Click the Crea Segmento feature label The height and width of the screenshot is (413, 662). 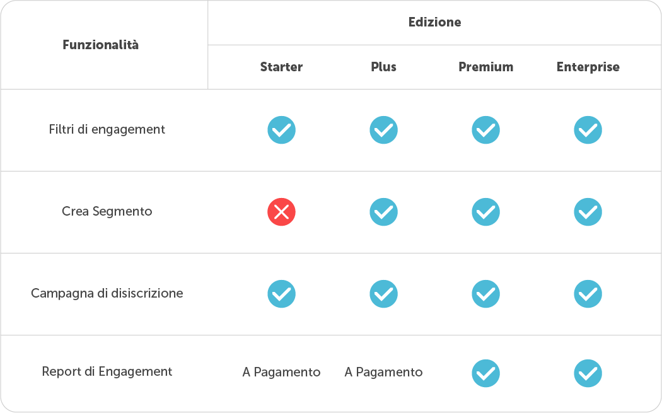point(107,211)
